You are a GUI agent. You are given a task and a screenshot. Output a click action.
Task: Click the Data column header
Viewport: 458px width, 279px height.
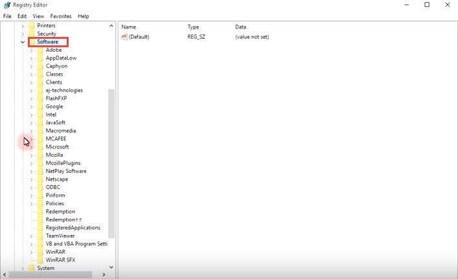pyautogui.click(x=241, y=27)
